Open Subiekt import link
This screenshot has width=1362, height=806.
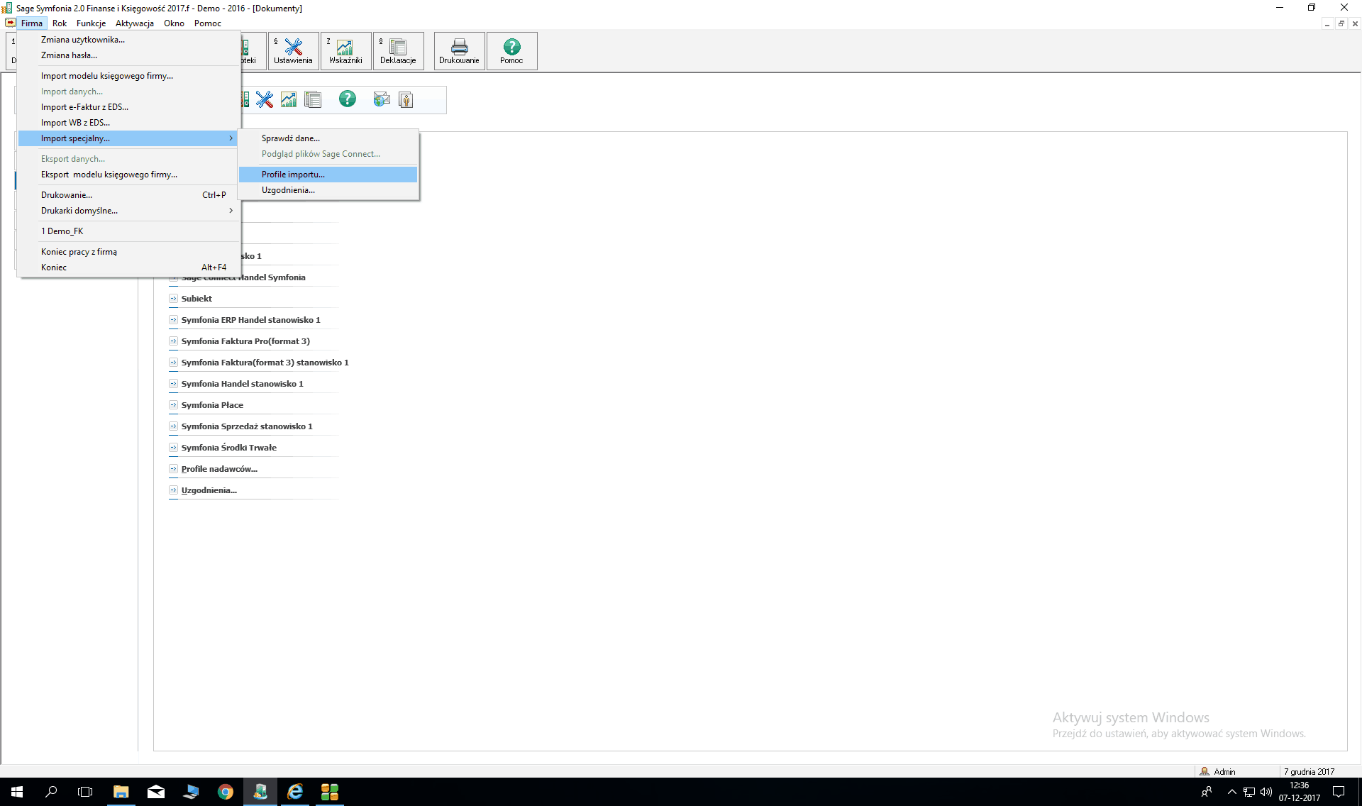(x=196, y=299)
